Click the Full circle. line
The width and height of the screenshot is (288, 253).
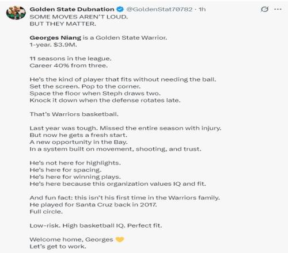click(46, 212)
